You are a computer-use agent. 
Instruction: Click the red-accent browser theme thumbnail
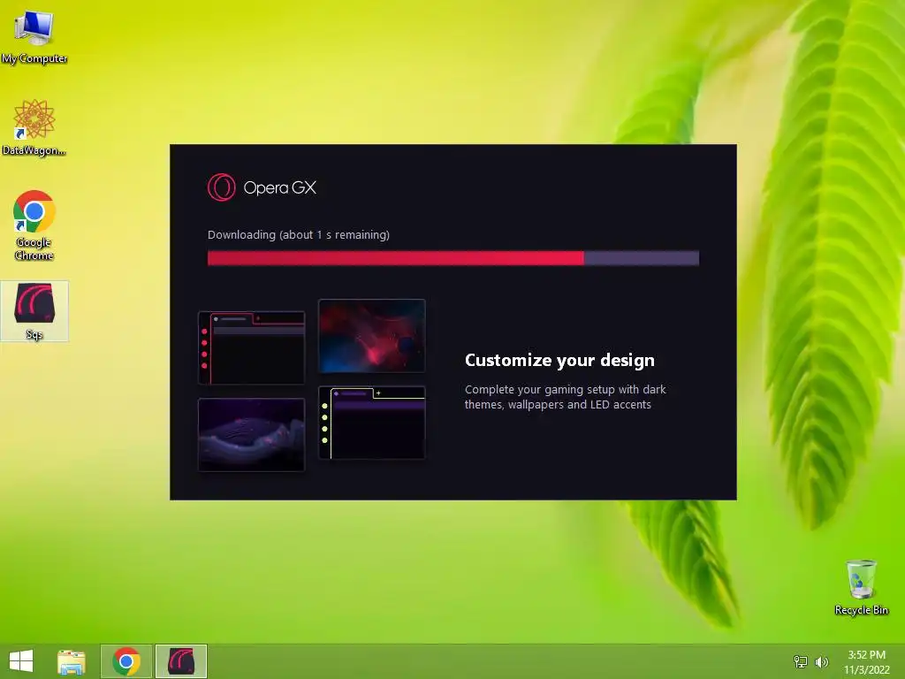tap(251, 347)
